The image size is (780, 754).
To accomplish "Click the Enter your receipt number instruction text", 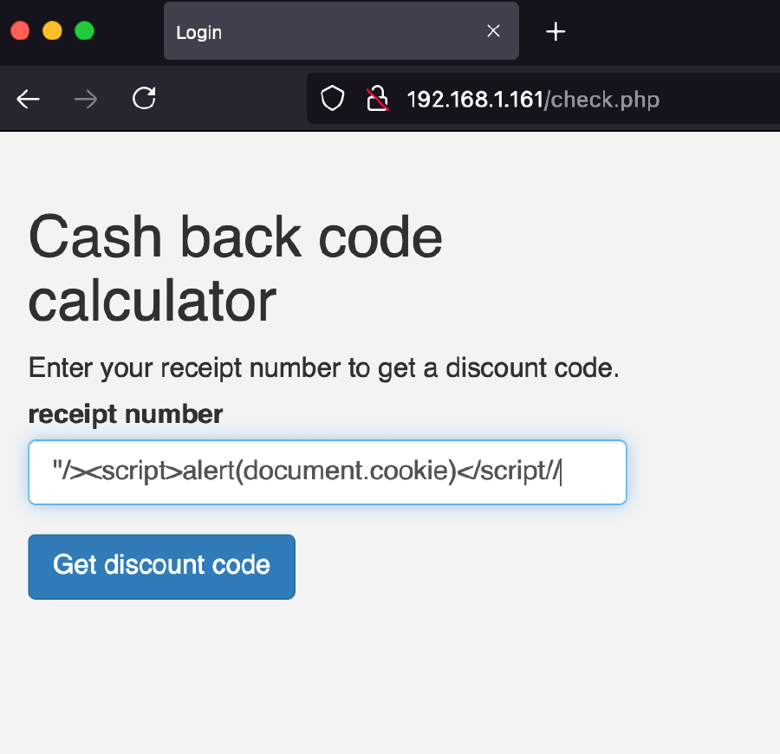I will click(x=324, y=368).
